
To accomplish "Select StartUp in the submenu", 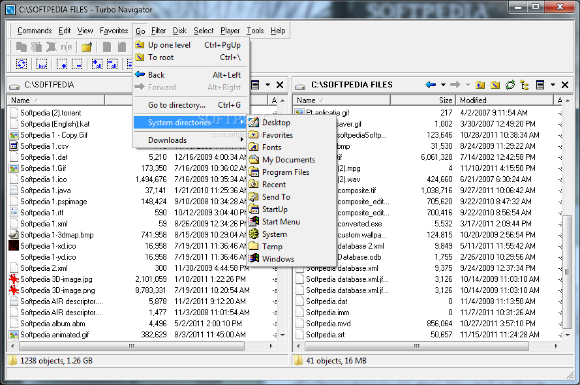I will point(292,209).
